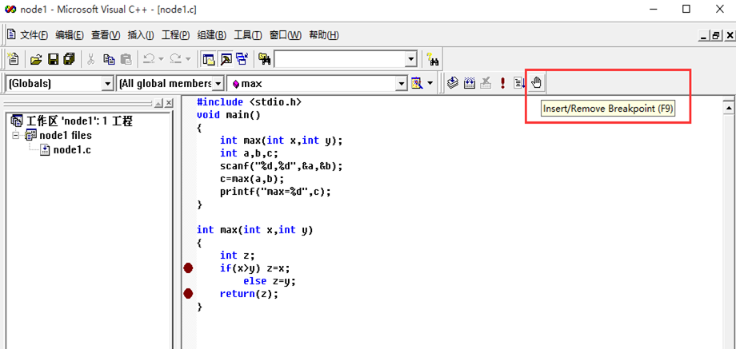This screenshot has width=736, height=349.
Task: Click the Find in Files binoculars icon
Action: click(265, 59)
